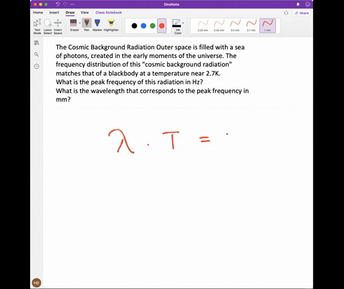The width and height of the screenshot is (344, 289).
Task: Choose the blue ink color
Action: pyautogui.click(x=143, y=26)
